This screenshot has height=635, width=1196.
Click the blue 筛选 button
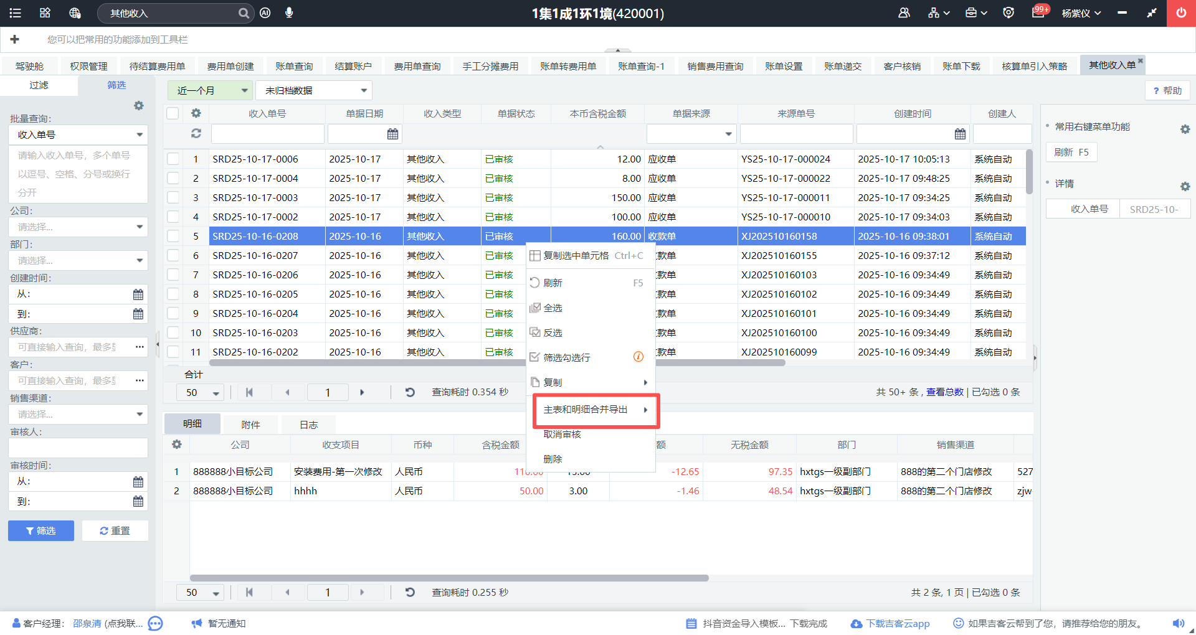41,530
